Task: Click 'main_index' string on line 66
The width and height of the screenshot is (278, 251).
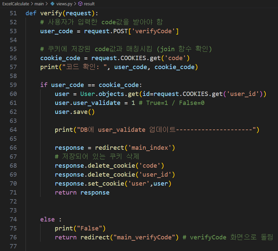Action: 150,148
